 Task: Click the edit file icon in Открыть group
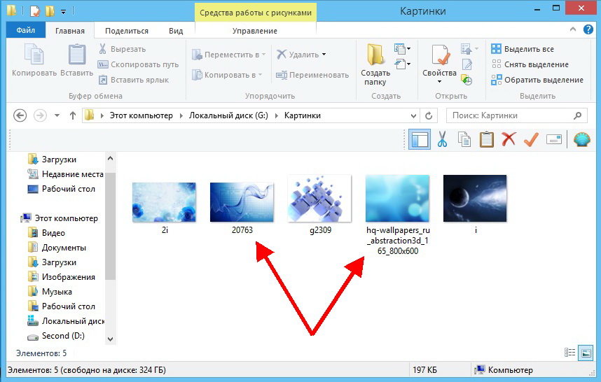(467, 64)
